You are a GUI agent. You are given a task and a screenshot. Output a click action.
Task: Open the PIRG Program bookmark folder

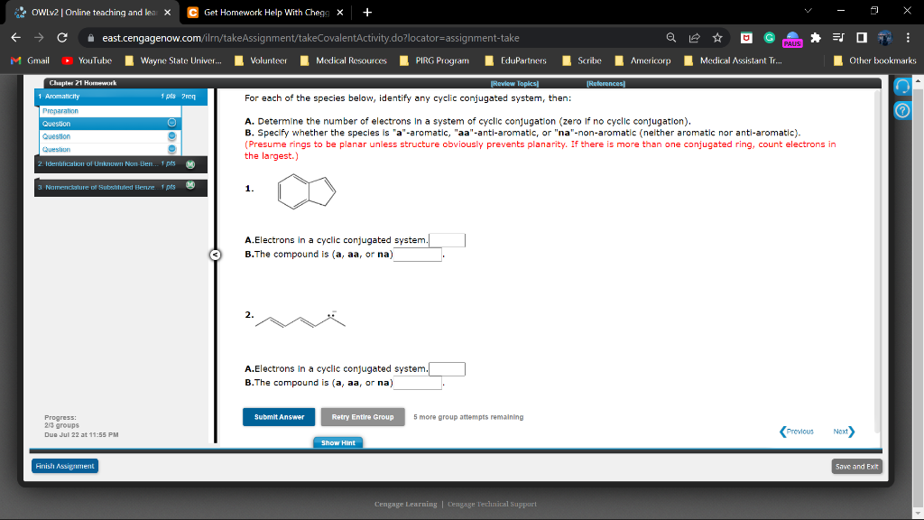[x=434, y=60]
